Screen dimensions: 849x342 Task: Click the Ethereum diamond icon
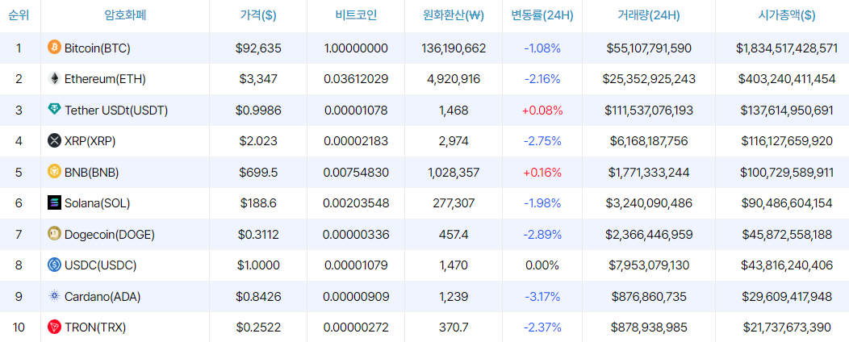tap(54, 78)
